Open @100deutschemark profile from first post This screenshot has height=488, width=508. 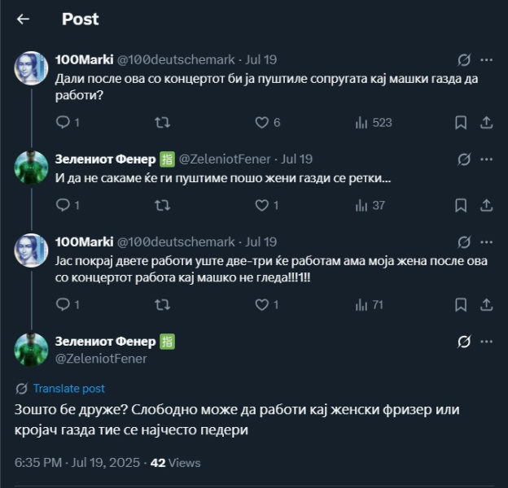(x=176, y=59)
